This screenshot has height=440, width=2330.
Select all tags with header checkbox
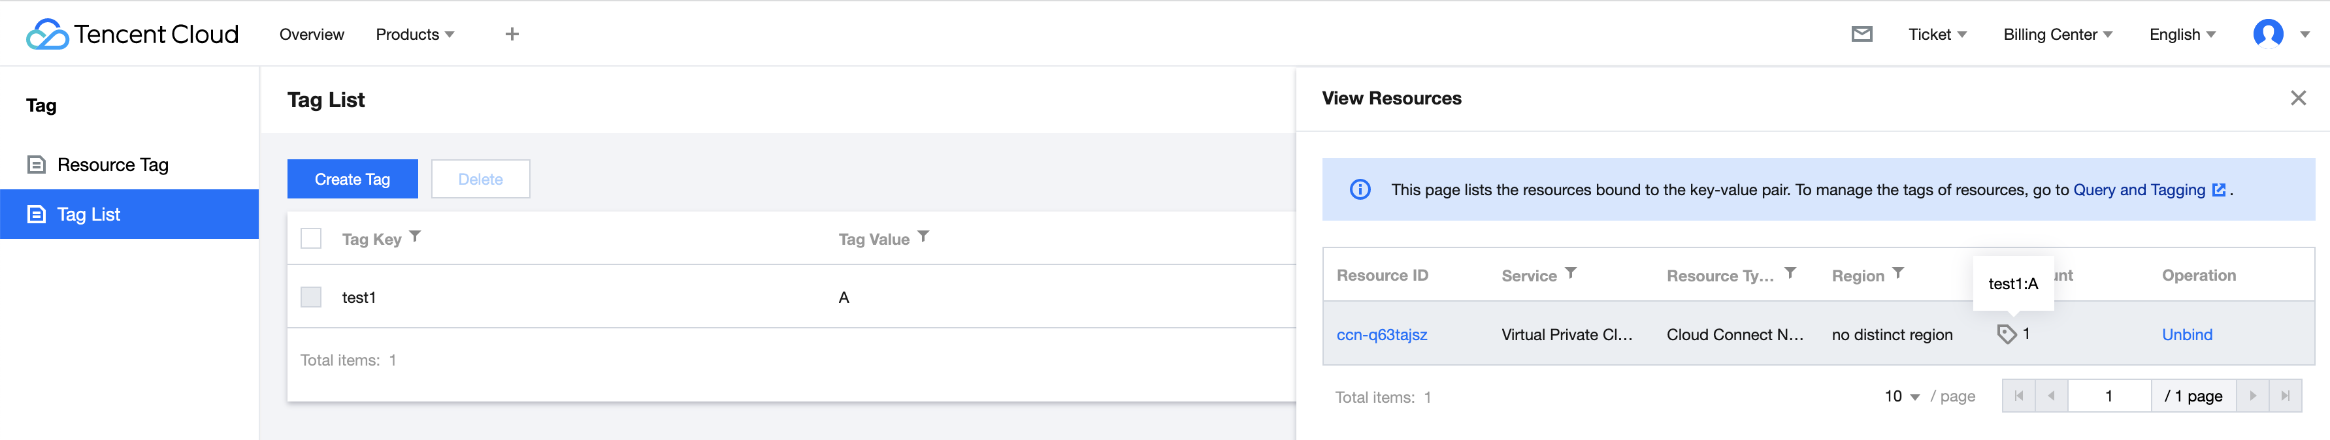pyautogui.click(x=311, y=238)
